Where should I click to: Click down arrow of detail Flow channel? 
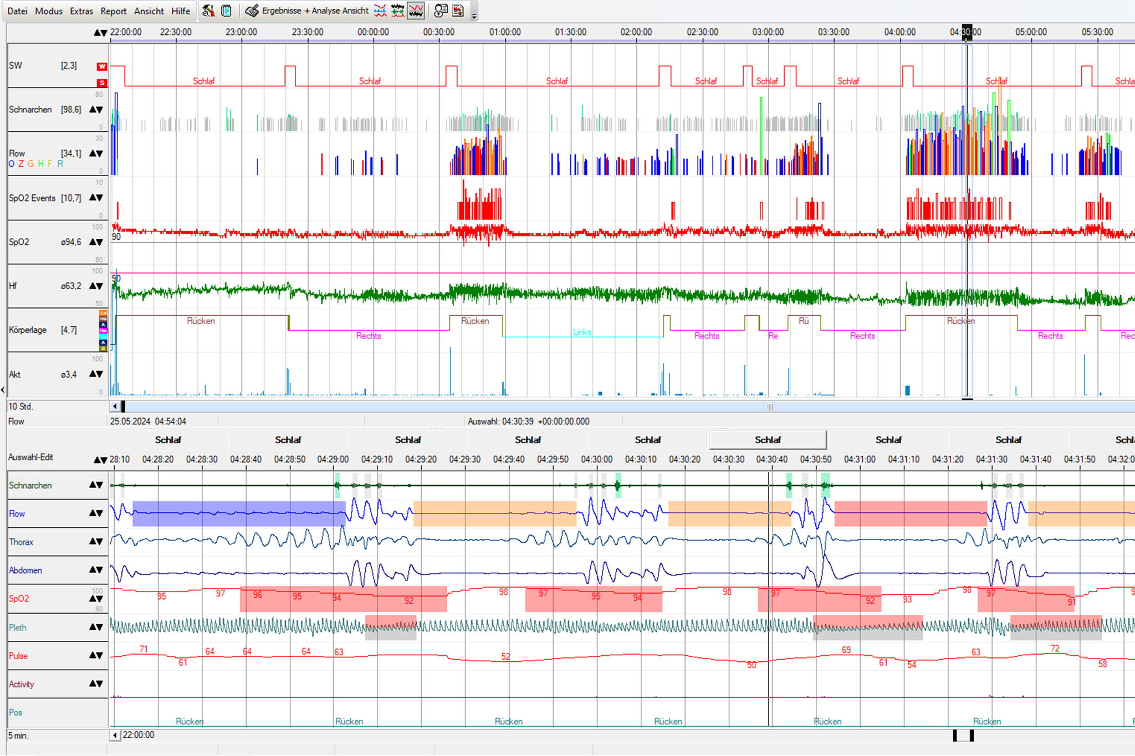click(x=100, y=513)
